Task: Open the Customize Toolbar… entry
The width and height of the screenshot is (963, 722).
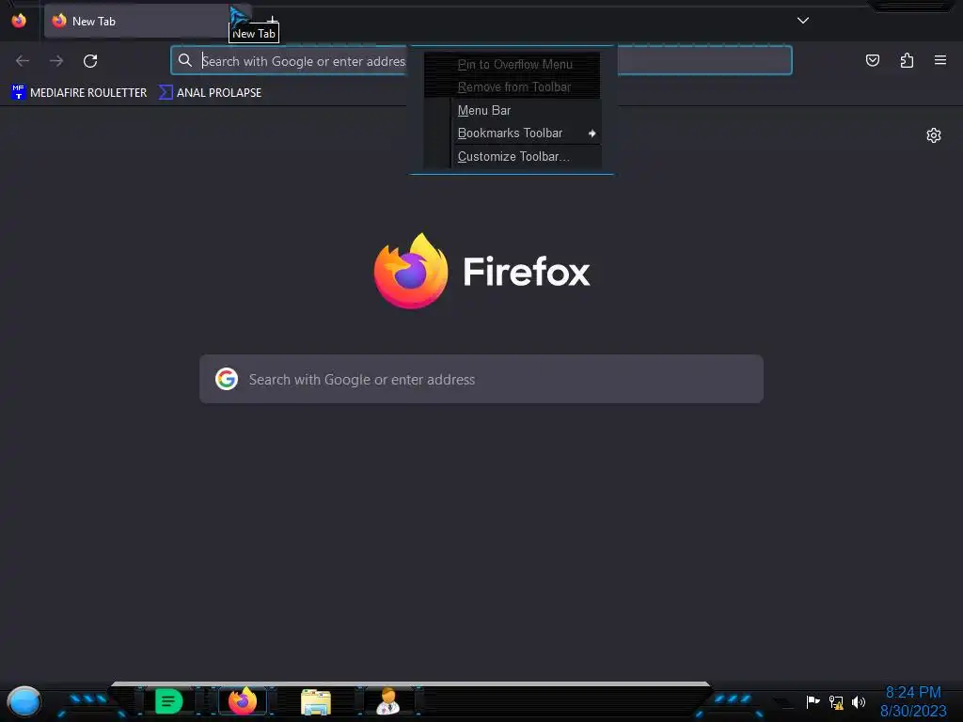Action: pyautogui.click(x=513, y=157)
